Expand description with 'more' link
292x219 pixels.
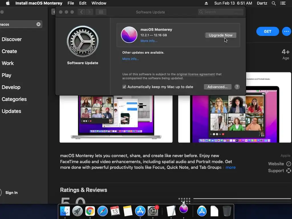click(x=230, y=167)
